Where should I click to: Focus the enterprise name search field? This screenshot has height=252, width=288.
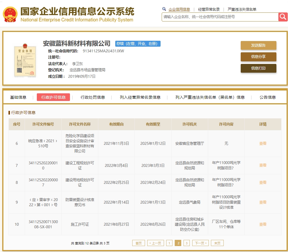click(220, 17)
